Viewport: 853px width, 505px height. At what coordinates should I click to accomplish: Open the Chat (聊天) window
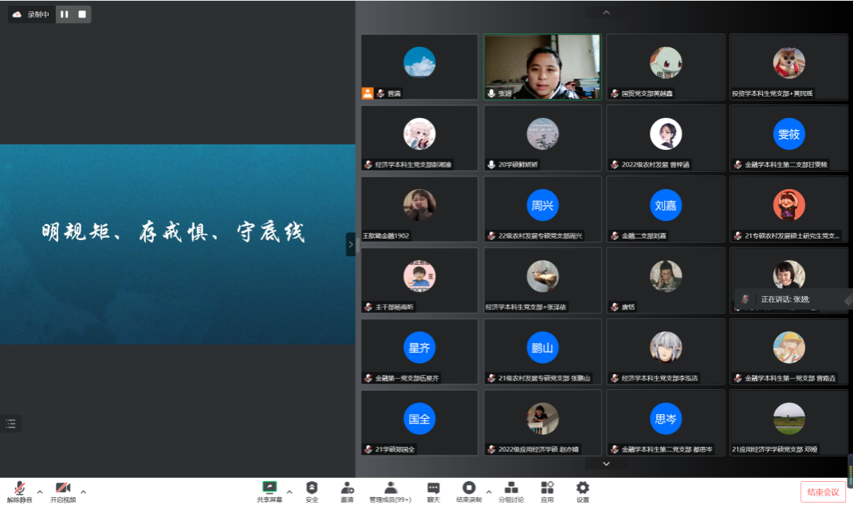(x=433, y=490)
